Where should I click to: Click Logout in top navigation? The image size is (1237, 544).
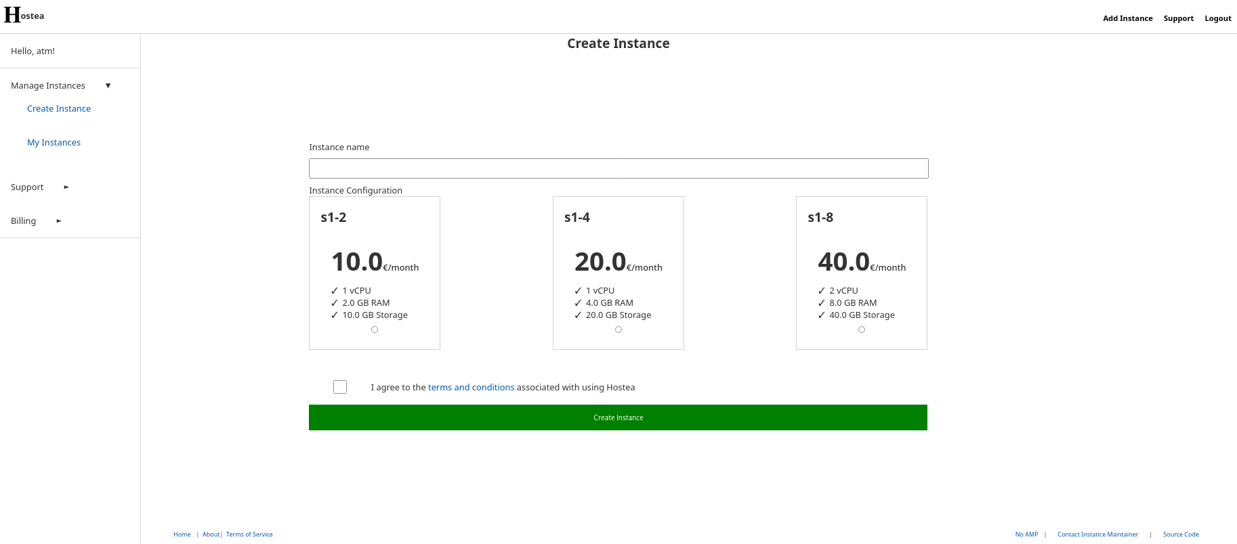point(1217,18)
